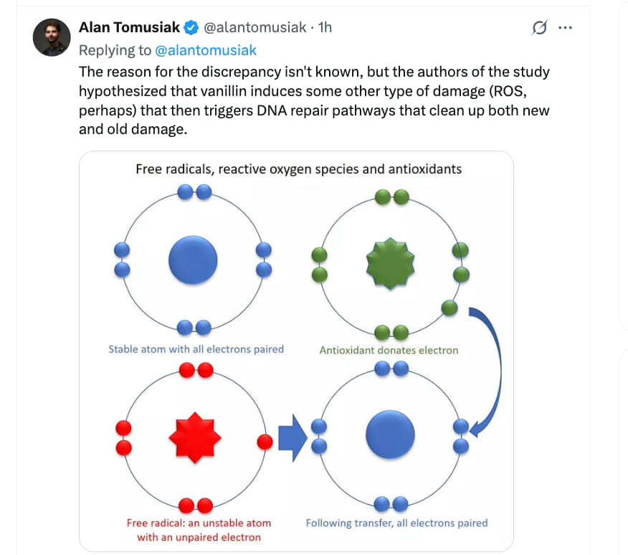Open the three-dot more options menu
This screenshot has width=628, height=555.
point(565,28)
